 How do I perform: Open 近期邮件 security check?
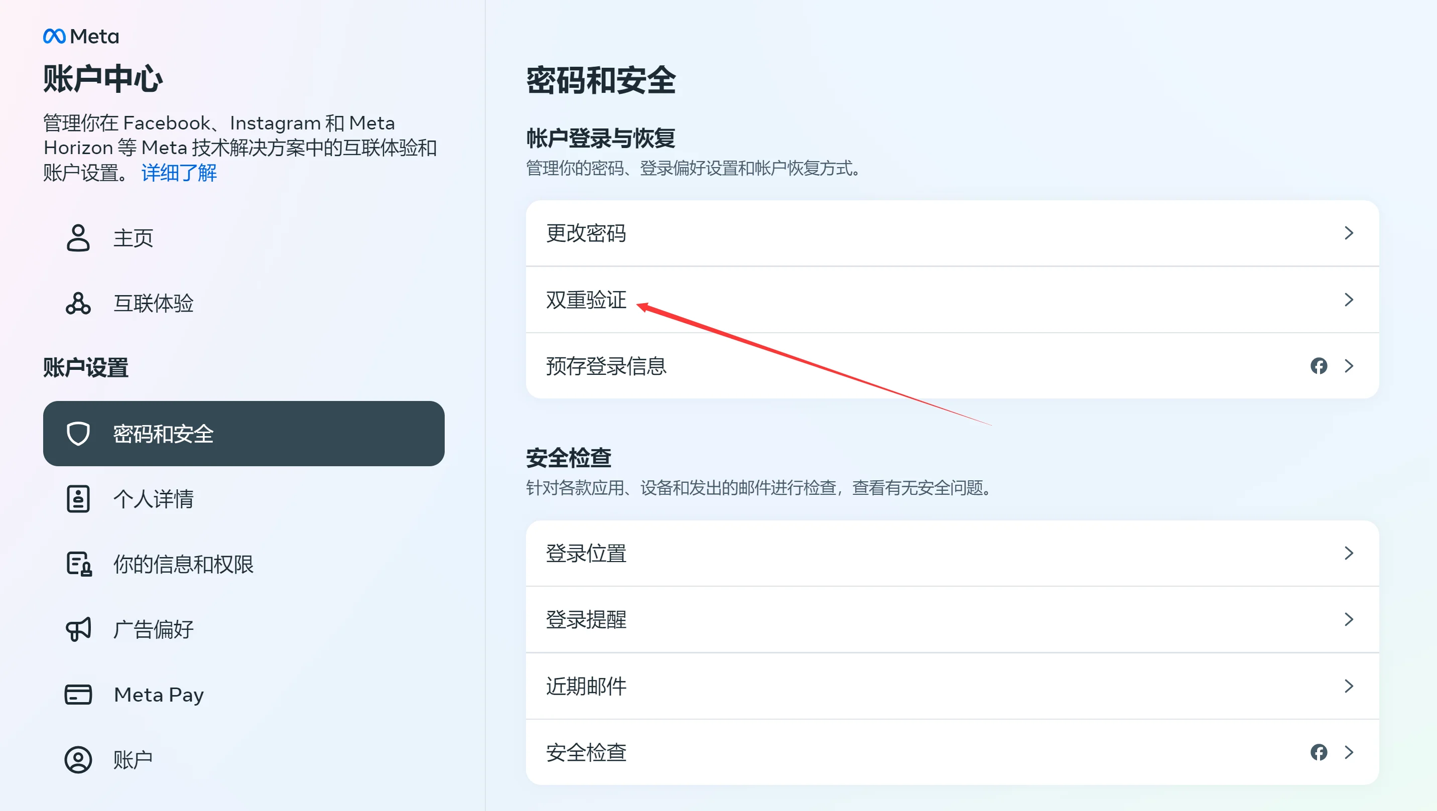(x=586, y=686)
